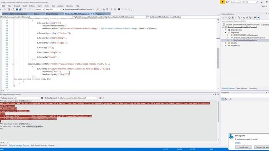Open the Tools menu

pos(47,6)
